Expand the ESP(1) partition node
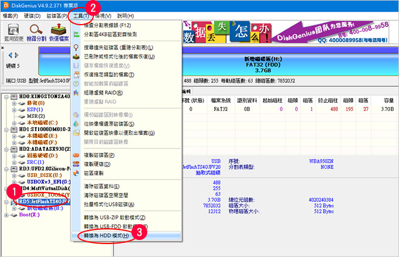Viewport: 399px width, 257px height. pos(14,110)
